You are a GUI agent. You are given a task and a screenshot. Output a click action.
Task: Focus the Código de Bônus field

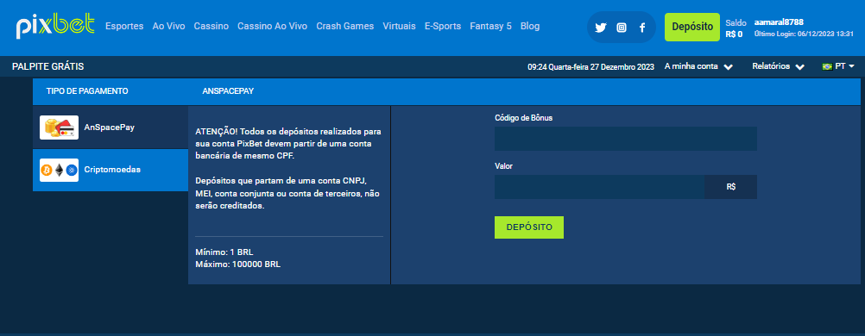626,139
